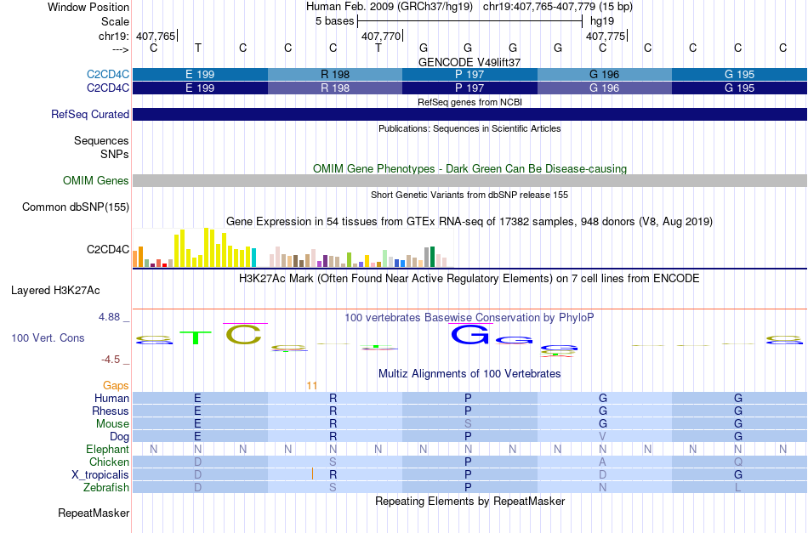
Task: Click the dark blue RefSeq Curated bar
Action: coord(469,114)
